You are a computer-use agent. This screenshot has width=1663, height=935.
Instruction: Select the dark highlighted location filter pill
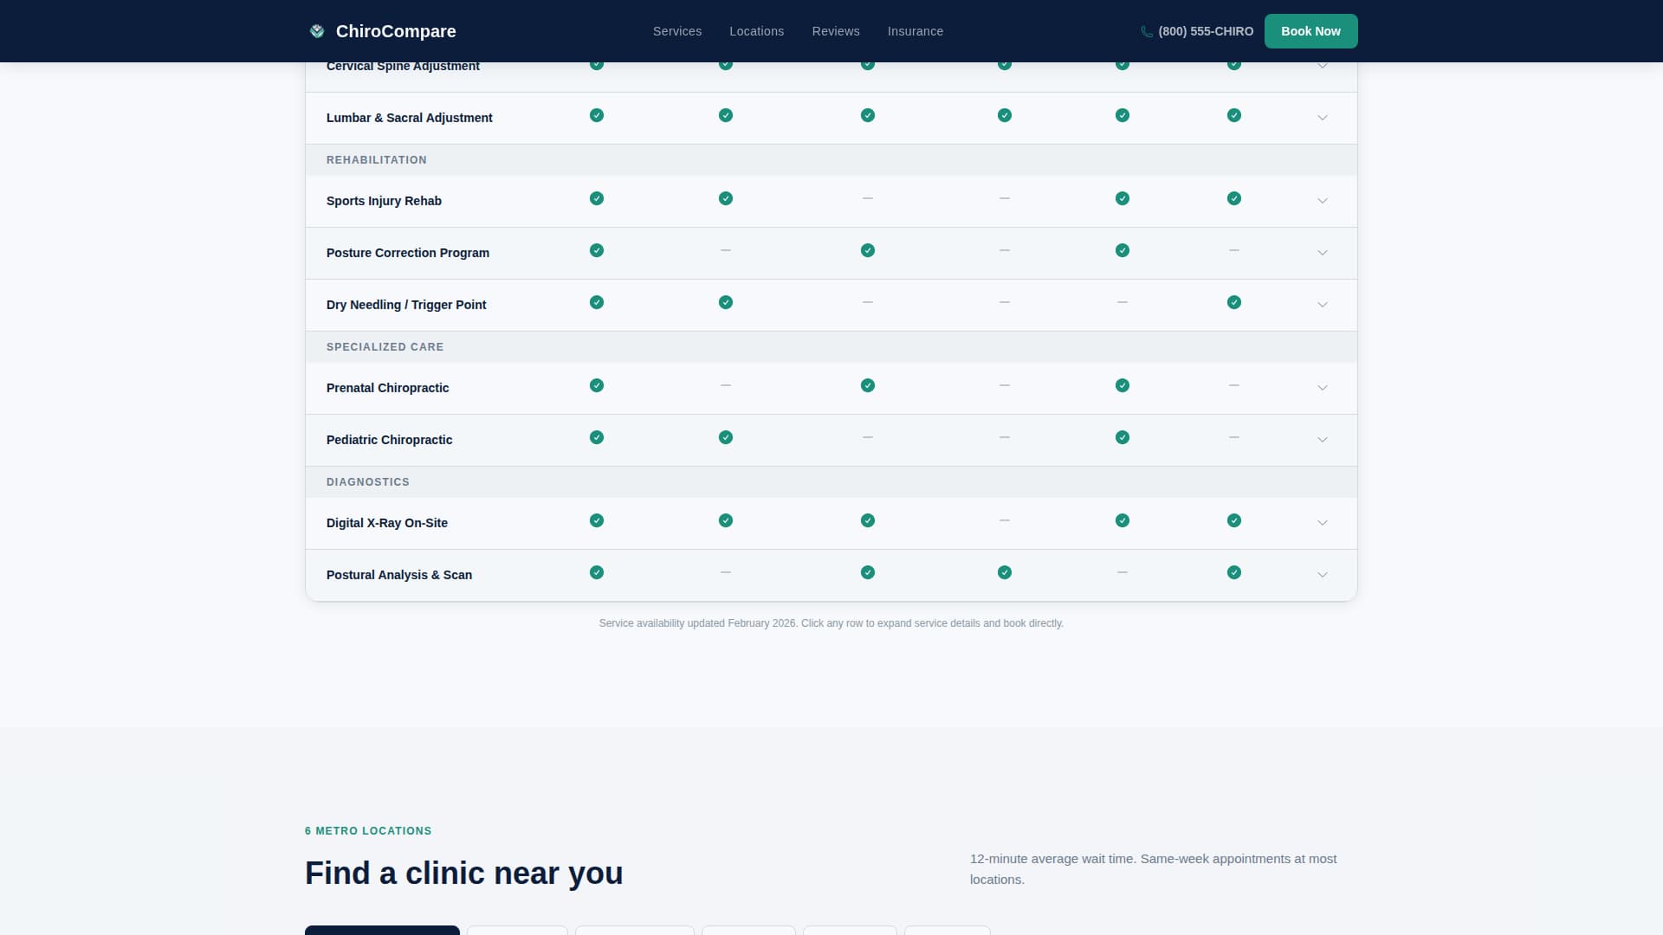click(381, 932)
